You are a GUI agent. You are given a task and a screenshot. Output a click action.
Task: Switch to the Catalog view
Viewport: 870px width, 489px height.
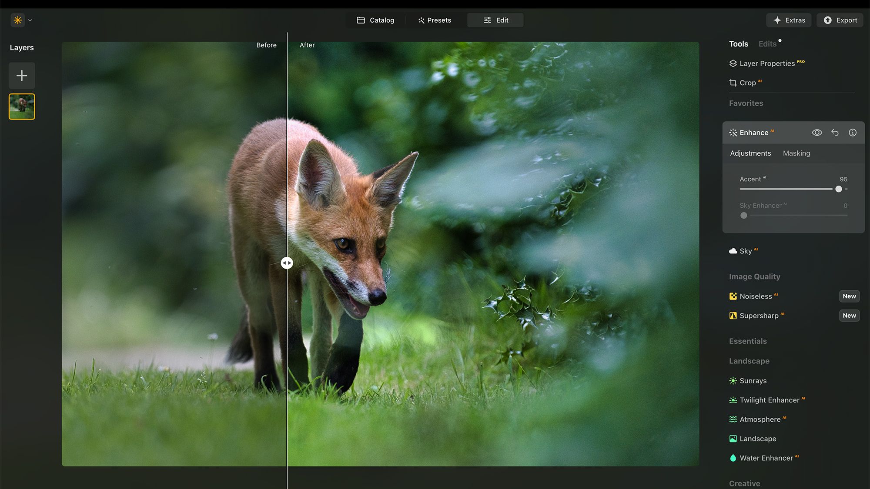[375, 20]
